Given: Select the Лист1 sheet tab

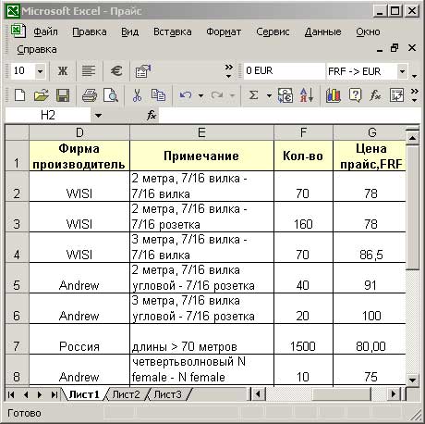Looking at the screenshot, I should tap(84, 394).
